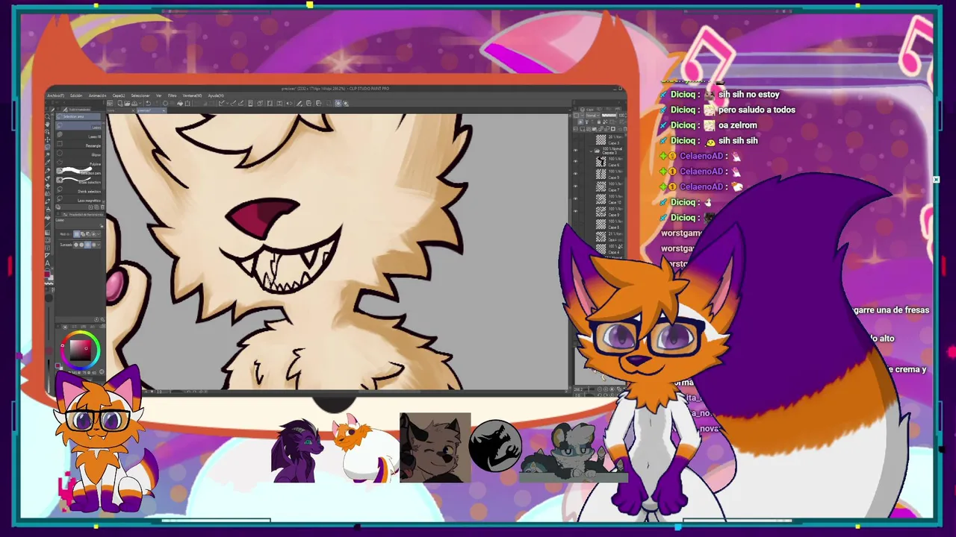Image resolution: width=956 pixels, height=537 pixels.
Task: Click the Save icon in command bar
Action: [134, 103]
